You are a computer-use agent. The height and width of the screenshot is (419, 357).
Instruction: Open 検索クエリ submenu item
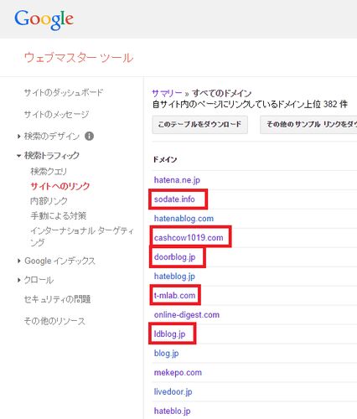(x=49, y=172)
